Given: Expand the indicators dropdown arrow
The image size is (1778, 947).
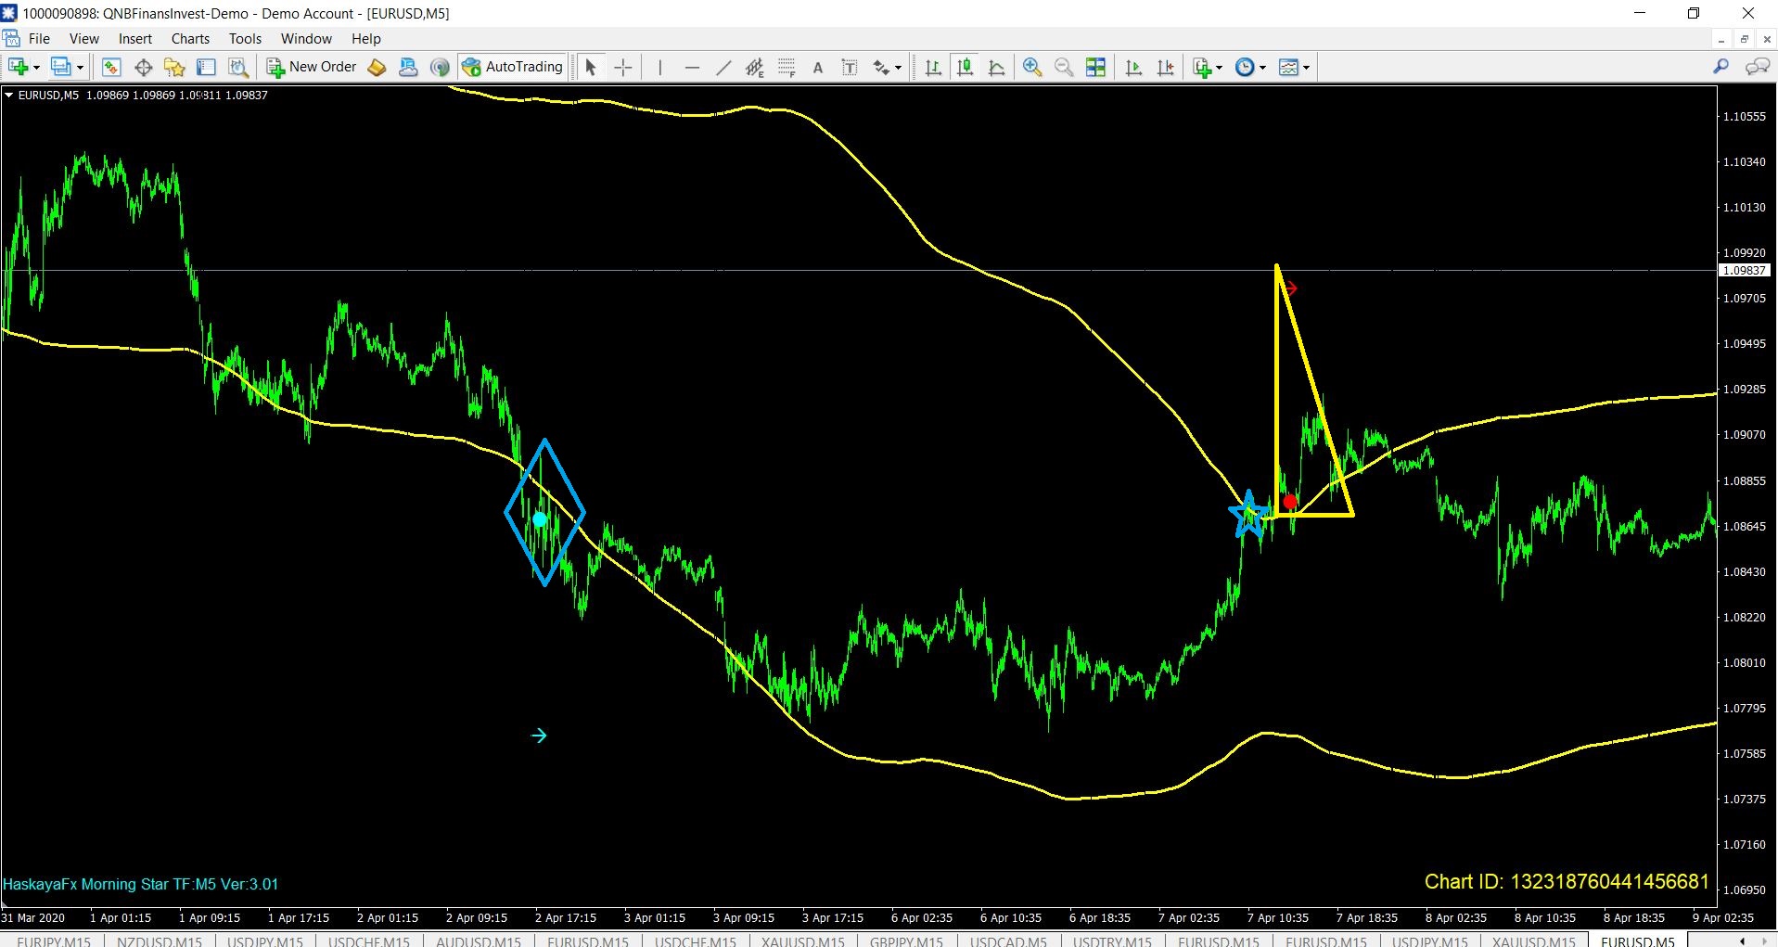Looking at the screenshot, I should coord(1219,68).
